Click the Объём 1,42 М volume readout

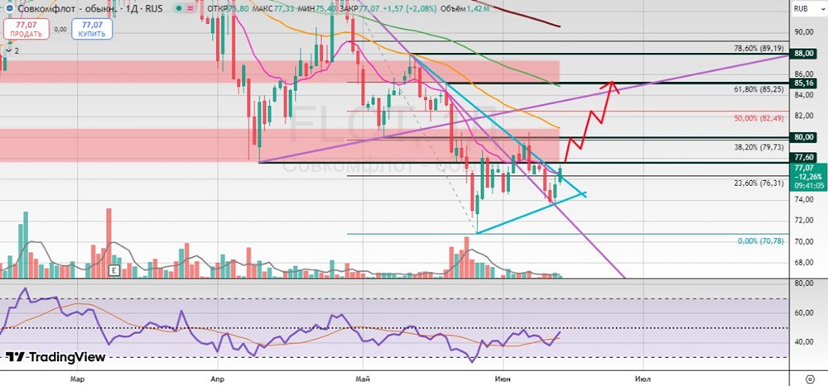(465, 8)
